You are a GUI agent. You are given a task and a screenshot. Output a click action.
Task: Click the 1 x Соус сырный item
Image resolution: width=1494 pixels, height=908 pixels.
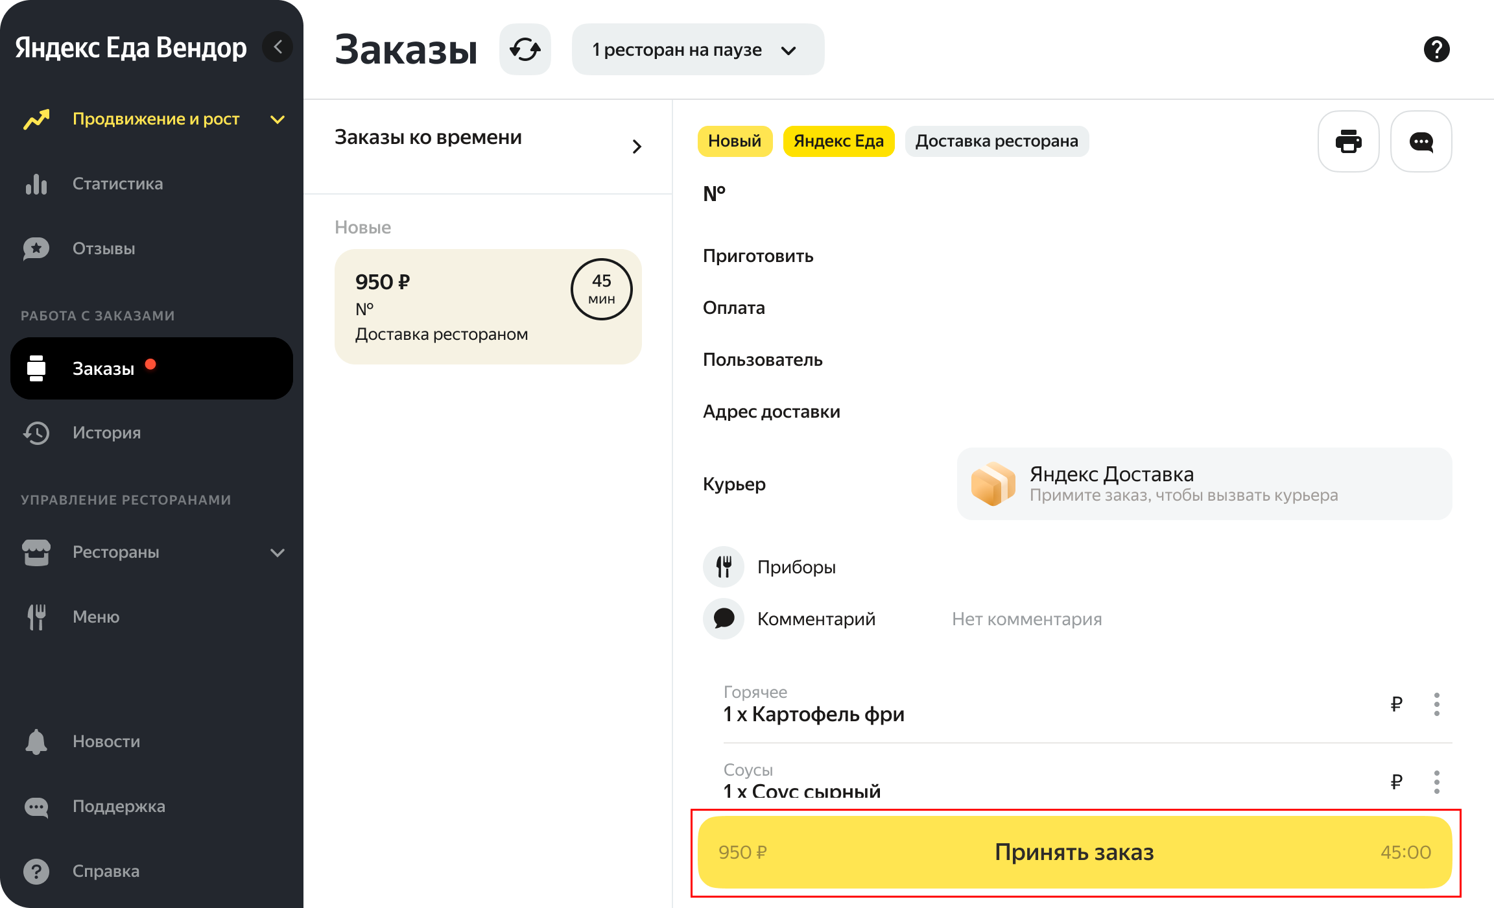point(801,792)
